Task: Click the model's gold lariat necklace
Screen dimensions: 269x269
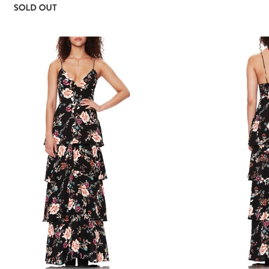Action: click(78, 68)
